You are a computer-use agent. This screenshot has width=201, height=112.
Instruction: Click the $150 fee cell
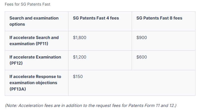(78, 77)
